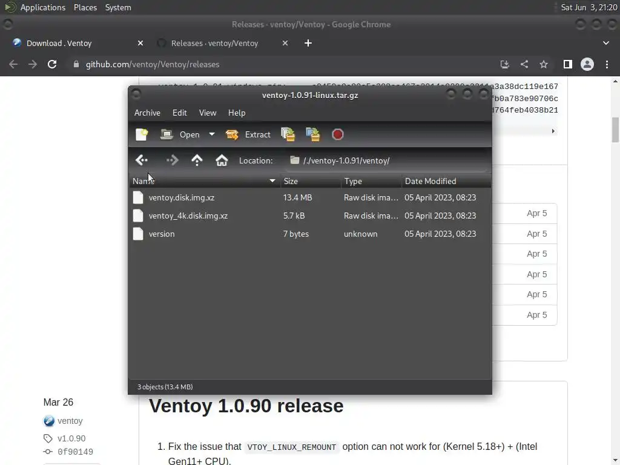Open the Applications menu
Screen dimensions: 620x465
point(43,7)
